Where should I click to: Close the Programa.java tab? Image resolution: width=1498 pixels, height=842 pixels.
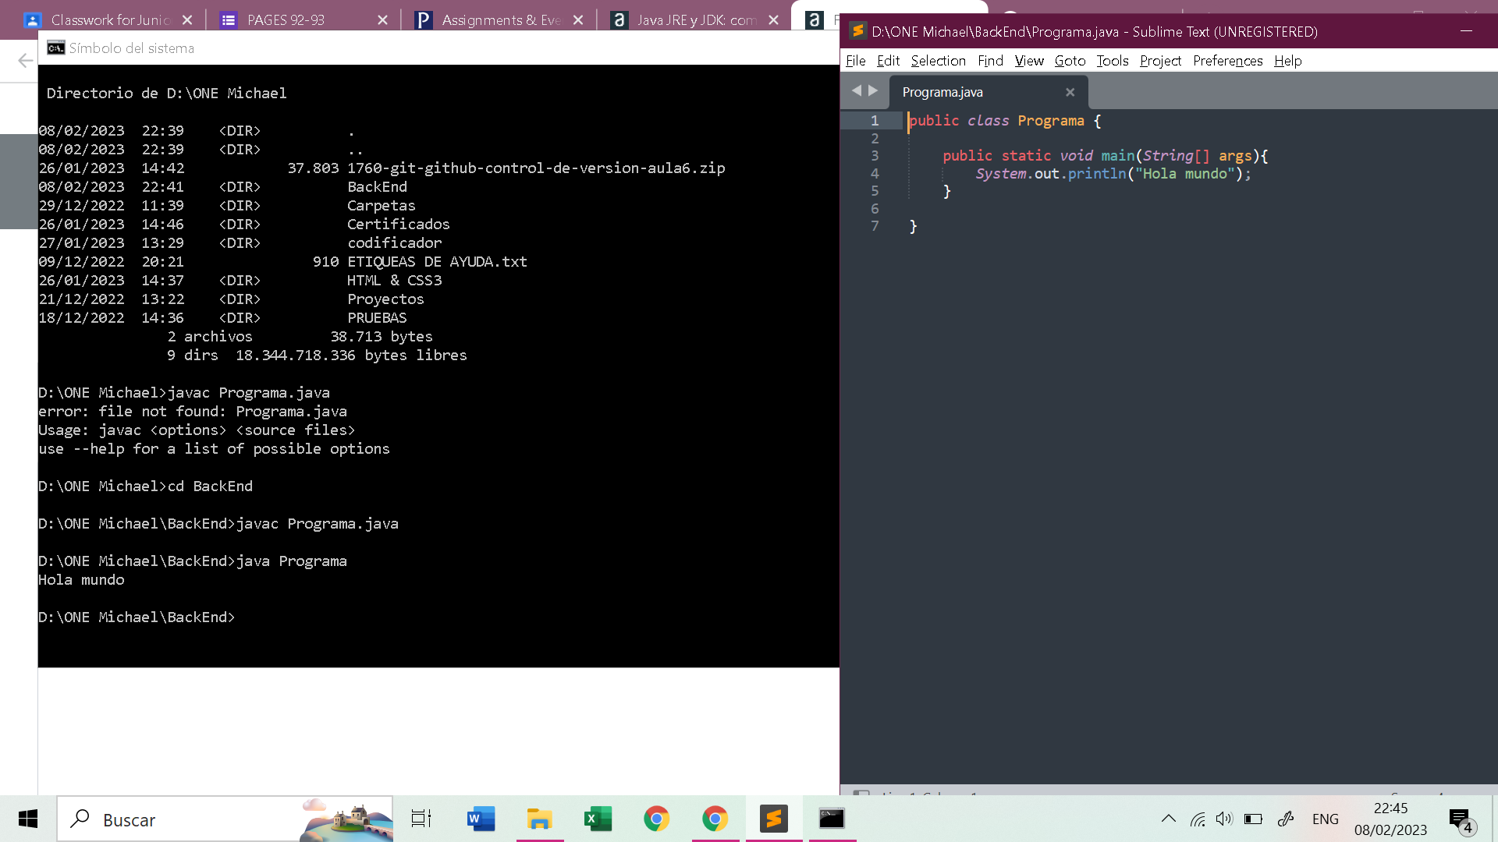[1070, 92]
